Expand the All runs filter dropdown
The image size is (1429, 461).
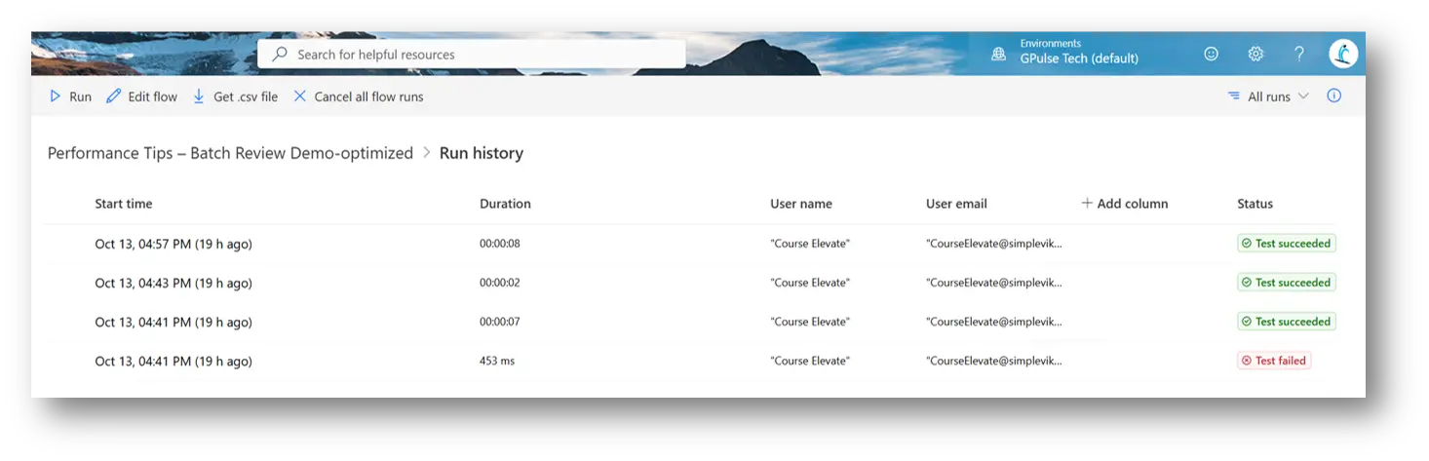1303,96
